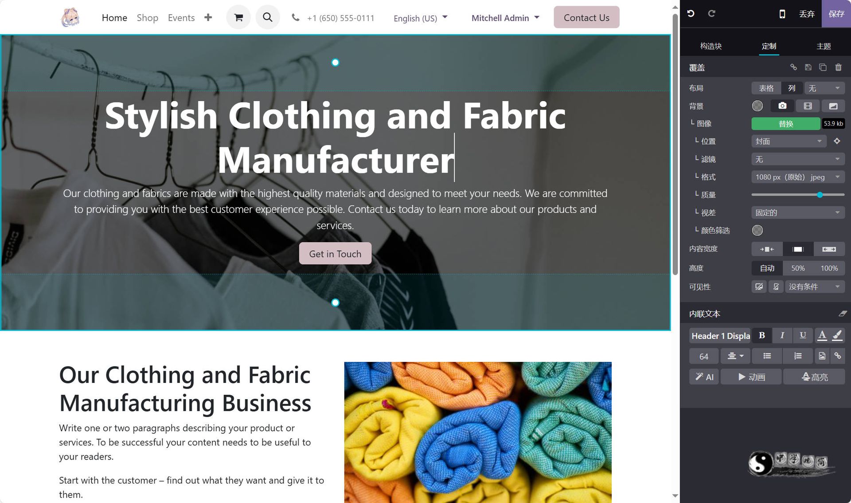Set height to 50%
The image size is (851, 503).
click(x=798, y=268)
